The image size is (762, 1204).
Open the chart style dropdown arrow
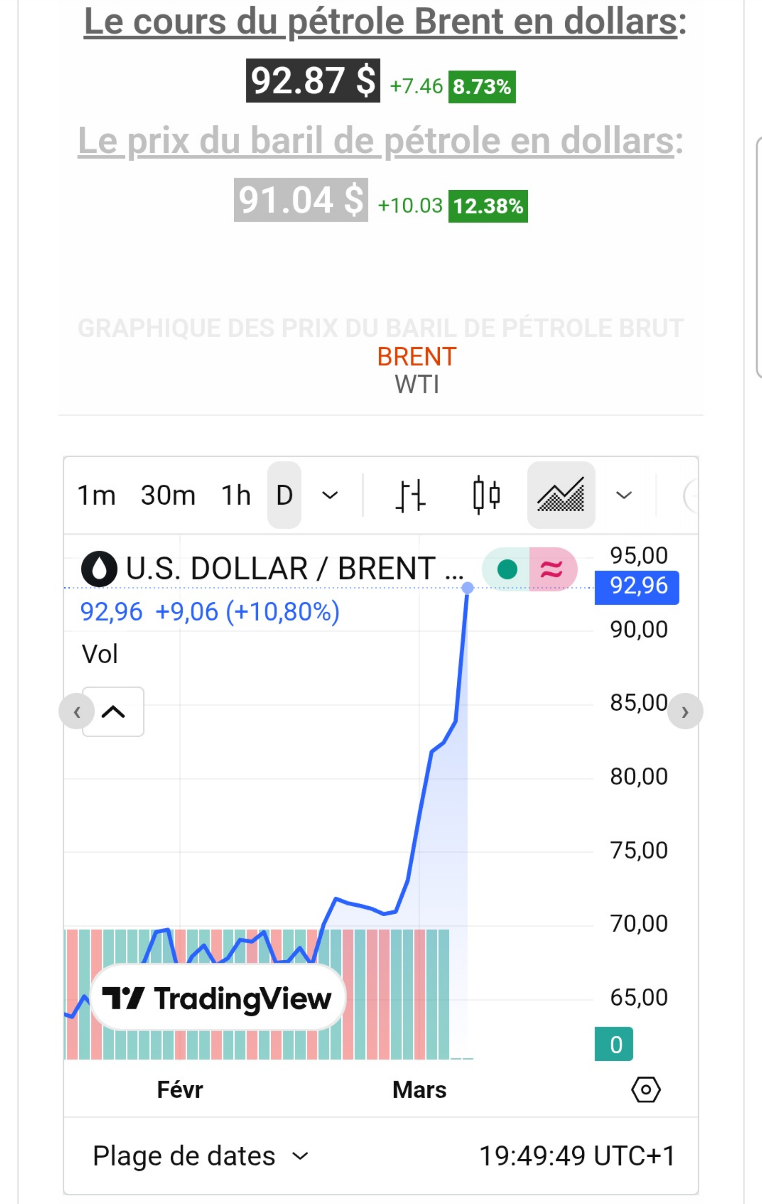coord(623,495)
